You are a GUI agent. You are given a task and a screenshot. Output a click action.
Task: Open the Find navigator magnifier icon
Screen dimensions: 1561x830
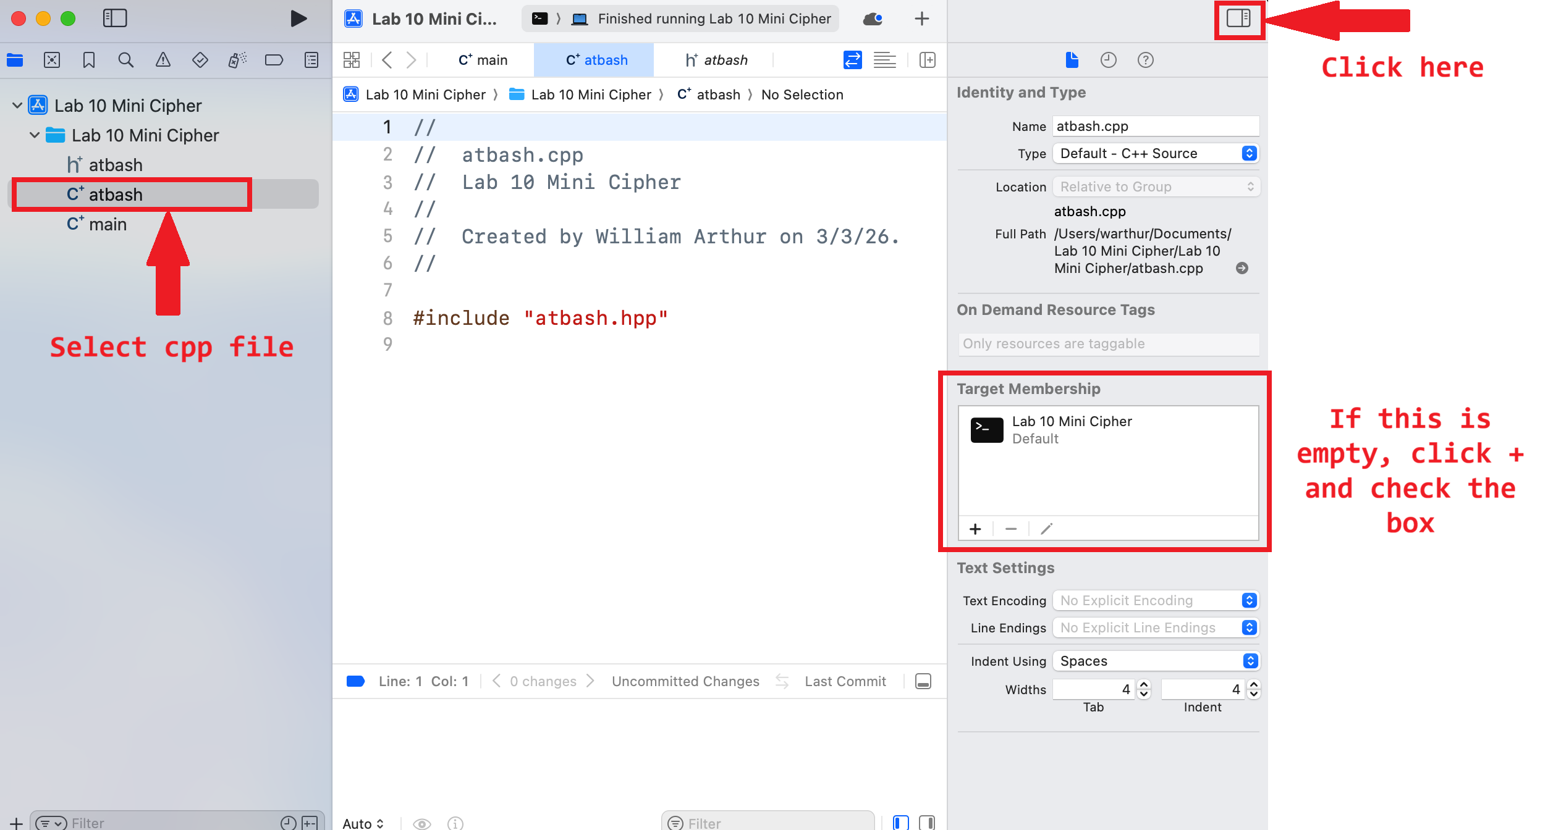tap(125, 60)
